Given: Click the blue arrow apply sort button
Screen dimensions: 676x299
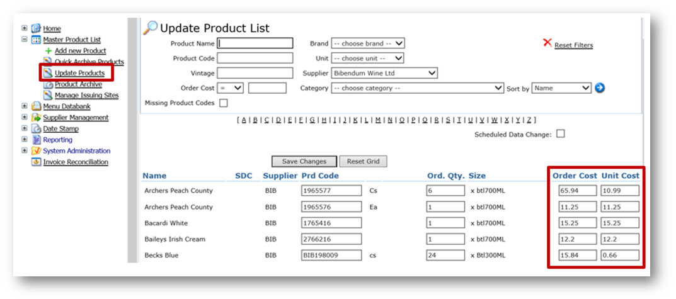Looking at the screenshot, I should click(600, 88).
